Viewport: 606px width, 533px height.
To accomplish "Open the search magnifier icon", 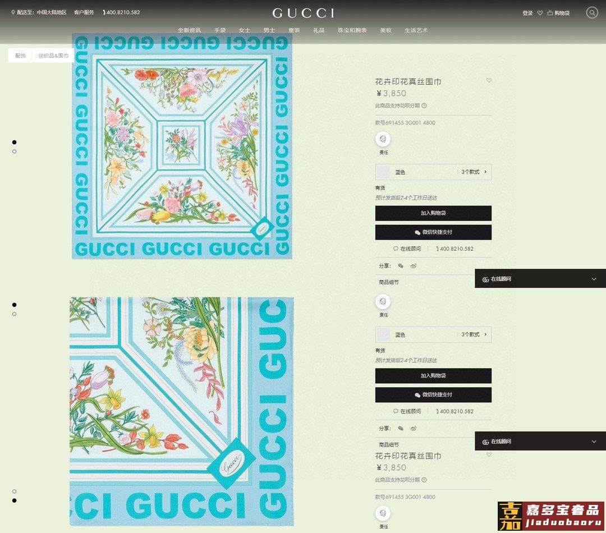I will pyautogui.click(x=592, y=13).
